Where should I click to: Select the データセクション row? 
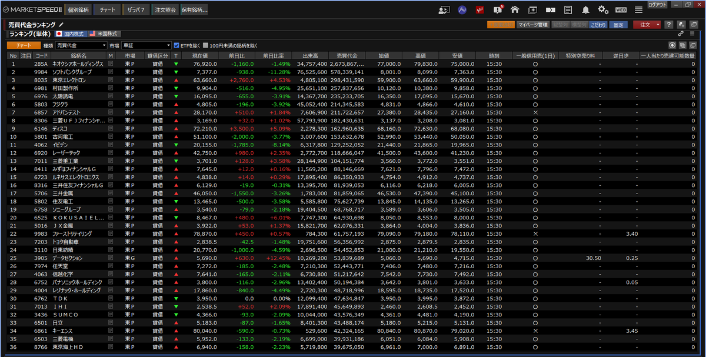point(353,258)
